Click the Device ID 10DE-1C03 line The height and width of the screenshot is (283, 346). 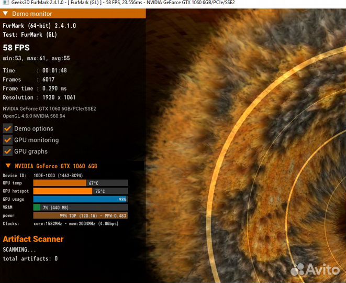42,176
